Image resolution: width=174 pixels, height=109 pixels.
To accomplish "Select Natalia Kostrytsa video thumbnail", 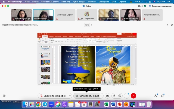I will [x=130, y=15].
